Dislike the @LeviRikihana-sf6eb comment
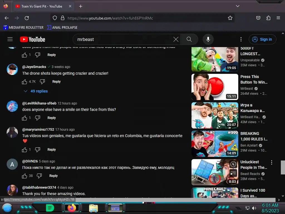 point(38,118)
